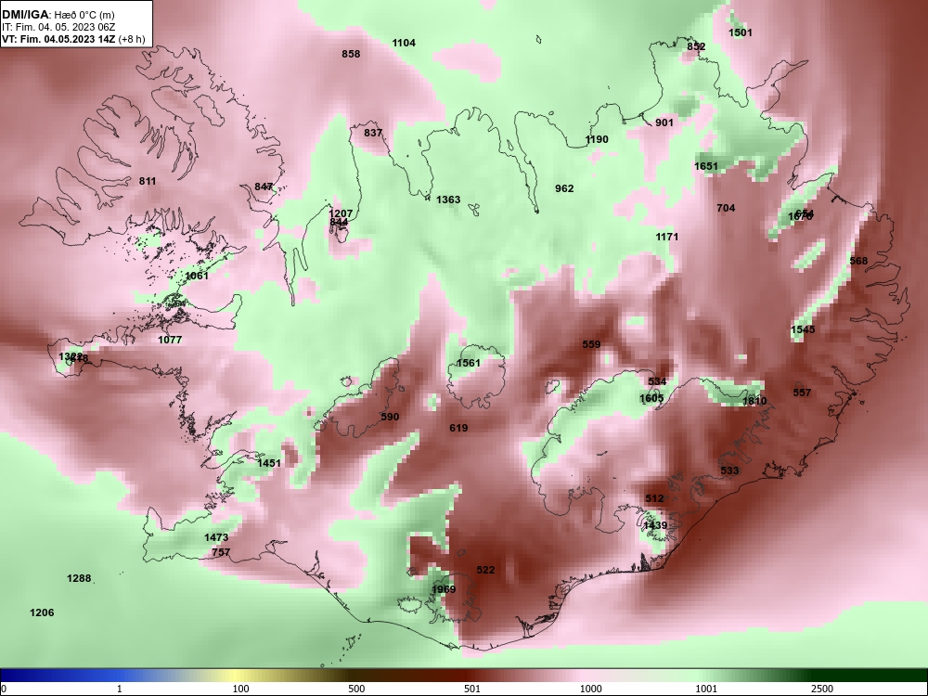The width and height of the screenshot is (928, 696).
Task: Click the 847 map value
Action: 264,187
